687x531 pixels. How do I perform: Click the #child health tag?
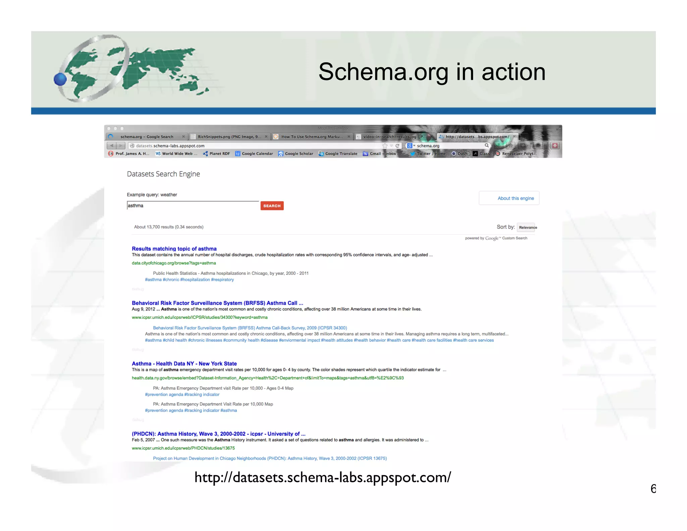175,340
